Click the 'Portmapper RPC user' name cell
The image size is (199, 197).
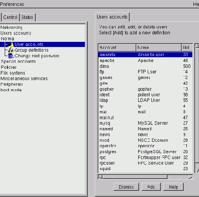(159, 158)
